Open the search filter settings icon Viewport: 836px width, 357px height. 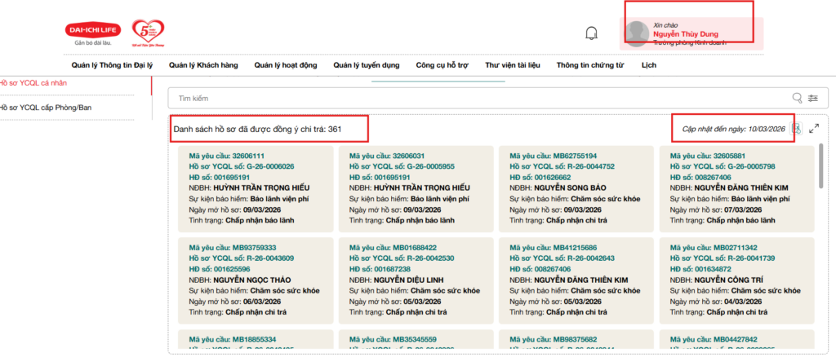coord(813,98)
